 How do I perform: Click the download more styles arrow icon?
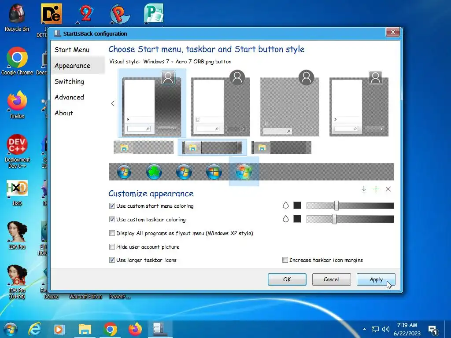[x=364, y=189]
